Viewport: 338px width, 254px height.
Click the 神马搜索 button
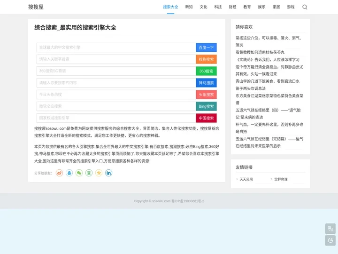pos(206,83)
